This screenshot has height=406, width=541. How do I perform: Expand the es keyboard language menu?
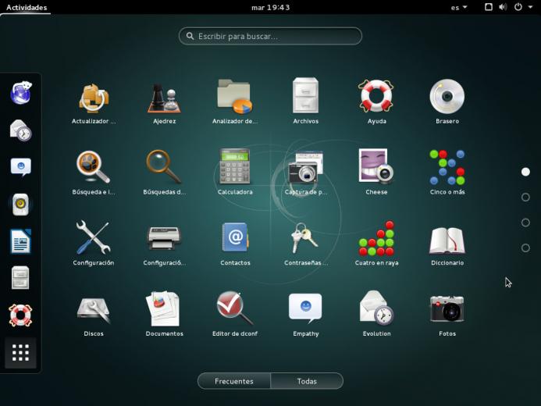point(459,7)
